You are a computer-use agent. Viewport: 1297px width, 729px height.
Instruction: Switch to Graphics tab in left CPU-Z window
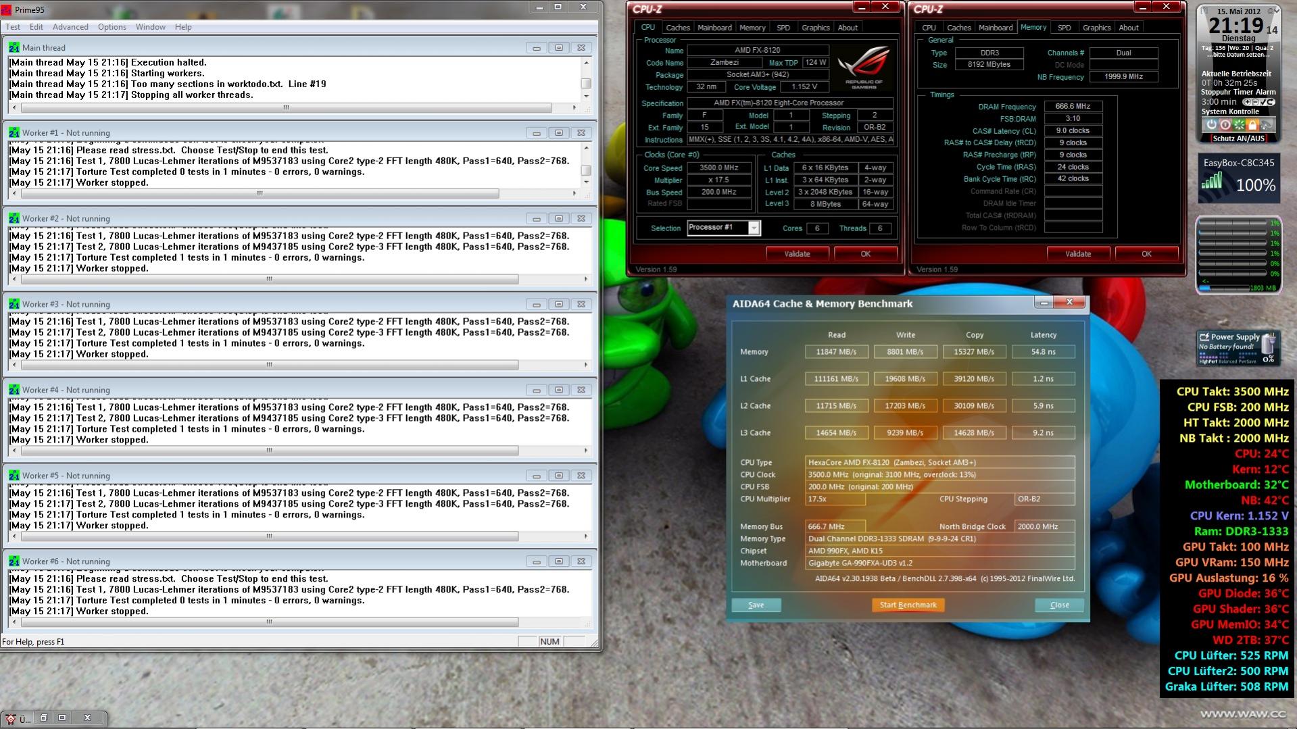click(x=815, y=28)
